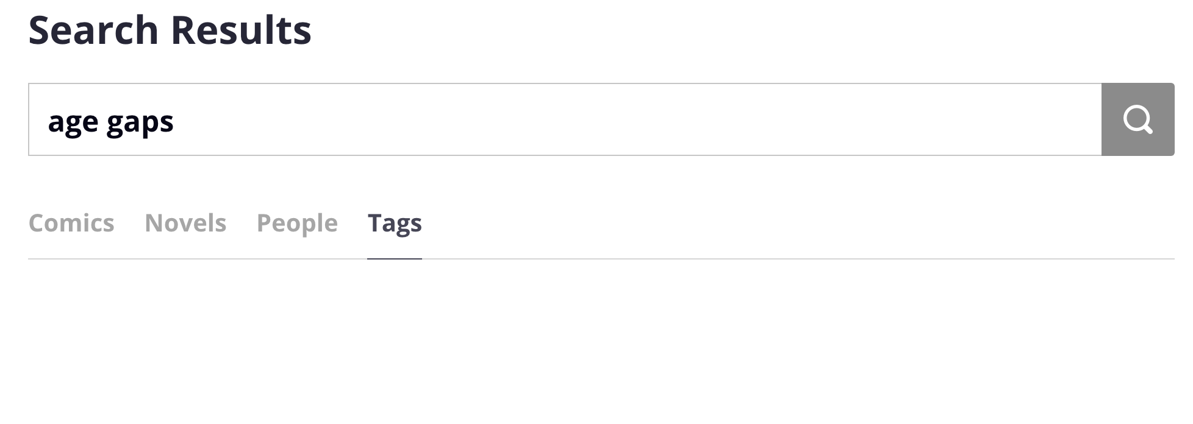1193x424 pixels.
Task: Run the age gaps search again
Action: 1137,119
